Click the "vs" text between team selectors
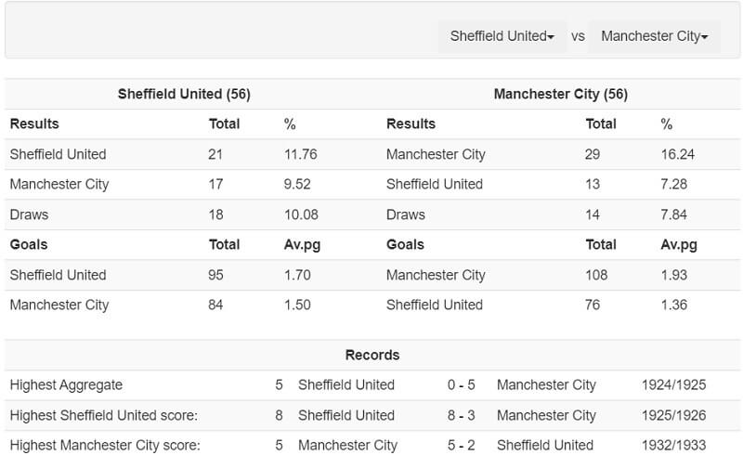The height and width of the screenshot is (468, 743). point(578,36)
